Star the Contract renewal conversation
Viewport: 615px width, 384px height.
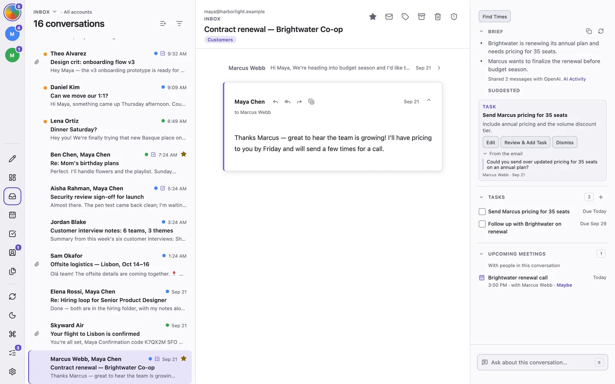pyautogui.click(x=373, y=17)
